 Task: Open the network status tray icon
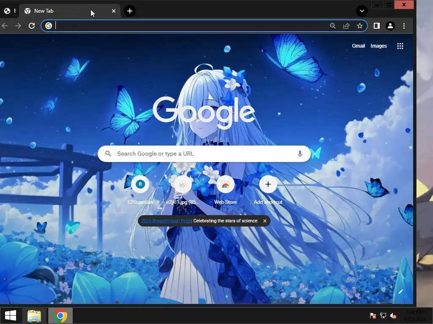pos(383,316)
